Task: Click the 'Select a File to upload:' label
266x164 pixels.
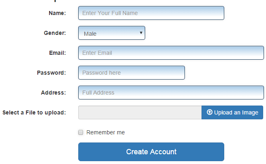Action: point(34,112)
